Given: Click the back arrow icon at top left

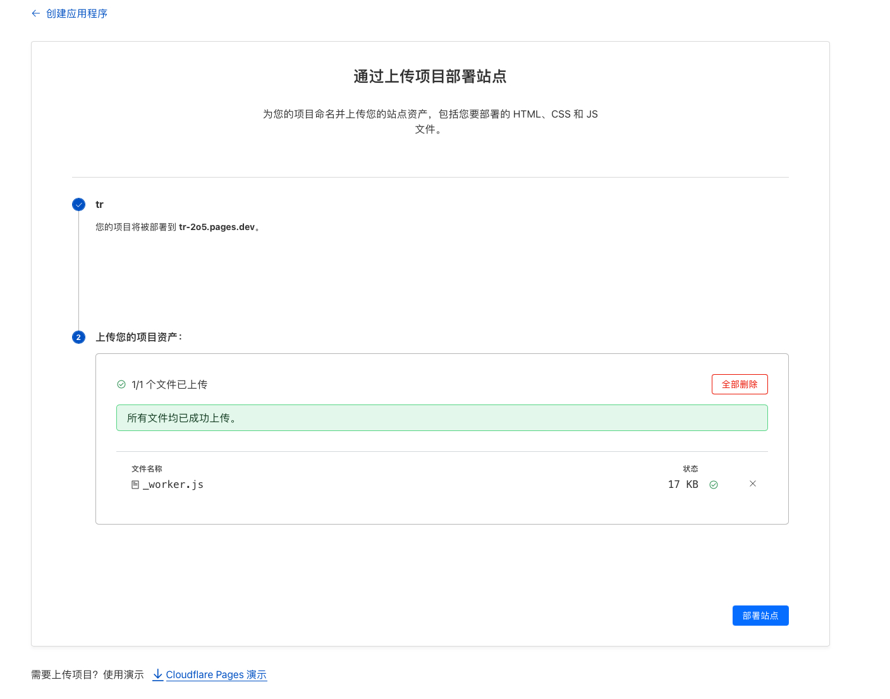Looking at the screenshot, I should tap(36, 13).
